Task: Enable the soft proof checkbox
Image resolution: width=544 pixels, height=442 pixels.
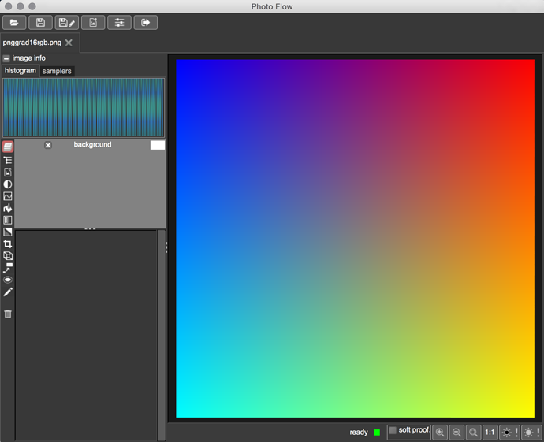Action: coord(393,430)
